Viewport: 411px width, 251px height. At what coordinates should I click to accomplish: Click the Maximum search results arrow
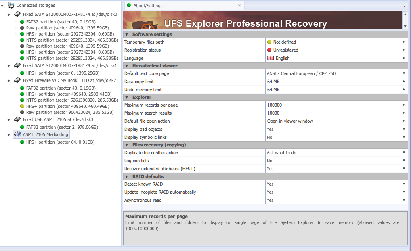(404, 113)
